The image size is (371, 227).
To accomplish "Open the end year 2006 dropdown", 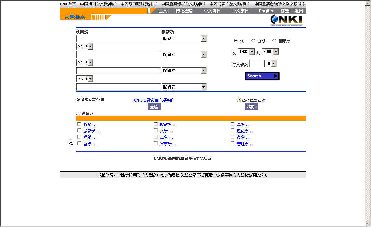I will pyautogui.click(x=270, y=52).
